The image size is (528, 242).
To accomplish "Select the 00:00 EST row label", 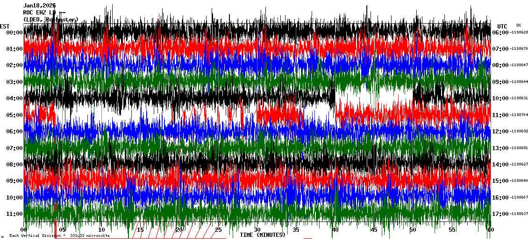I will [14, 33].
